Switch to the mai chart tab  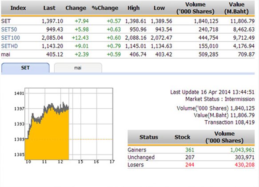pyautogui.click(x=78, y=68)
